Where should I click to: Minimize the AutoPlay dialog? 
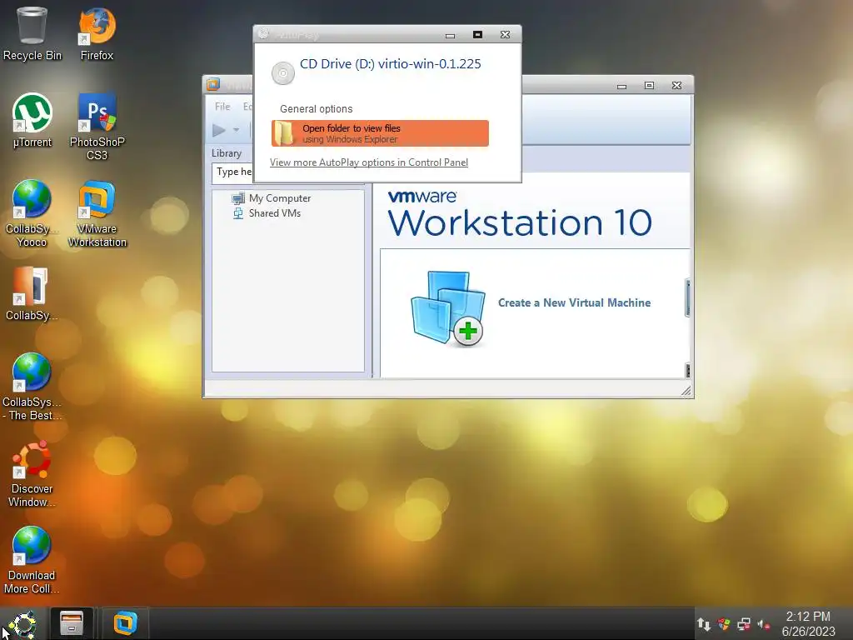point(450,35)
